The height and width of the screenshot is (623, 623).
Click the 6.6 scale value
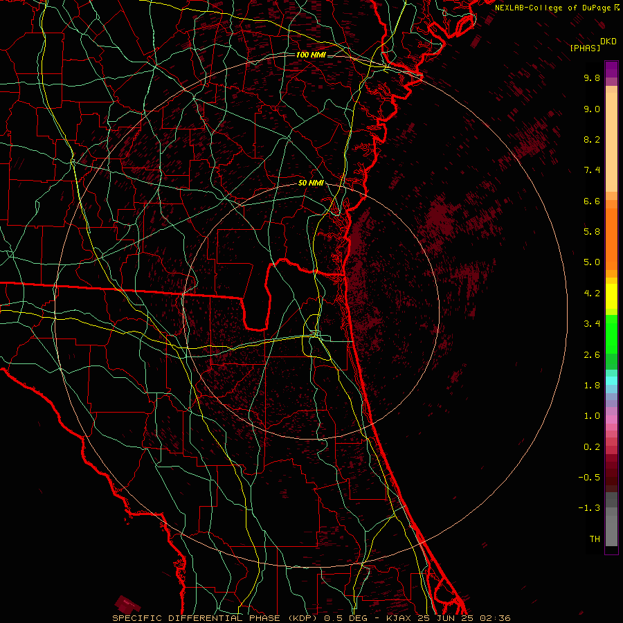592,201
